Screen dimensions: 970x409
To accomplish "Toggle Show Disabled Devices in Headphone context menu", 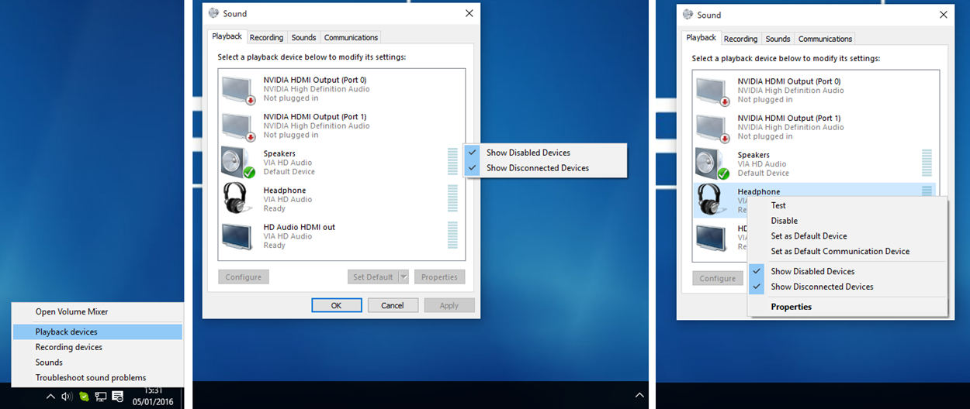I will [x=847, y=272].
